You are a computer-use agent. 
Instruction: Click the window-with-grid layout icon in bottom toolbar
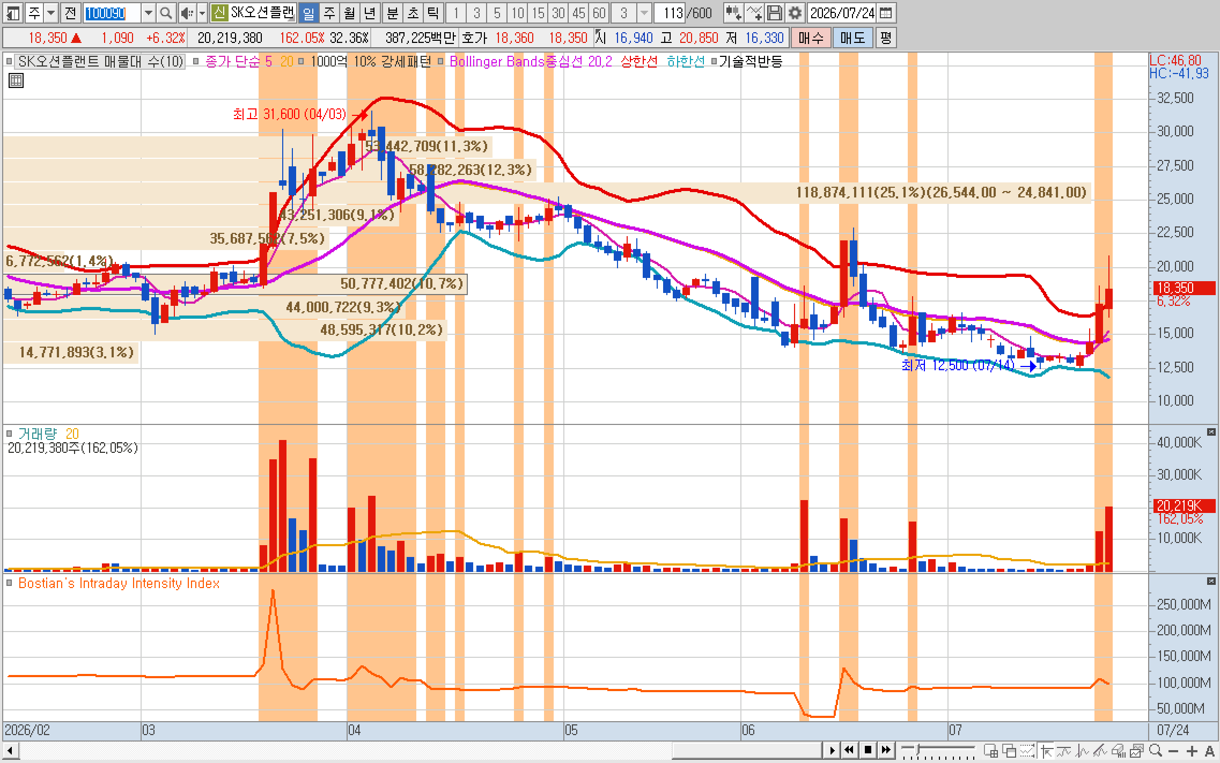point(991,750)
